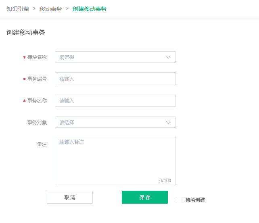Go to 知识引擎 breadcrumb
Image resolution: width=259 pixels, height=223 pixels.
point(18,9)
